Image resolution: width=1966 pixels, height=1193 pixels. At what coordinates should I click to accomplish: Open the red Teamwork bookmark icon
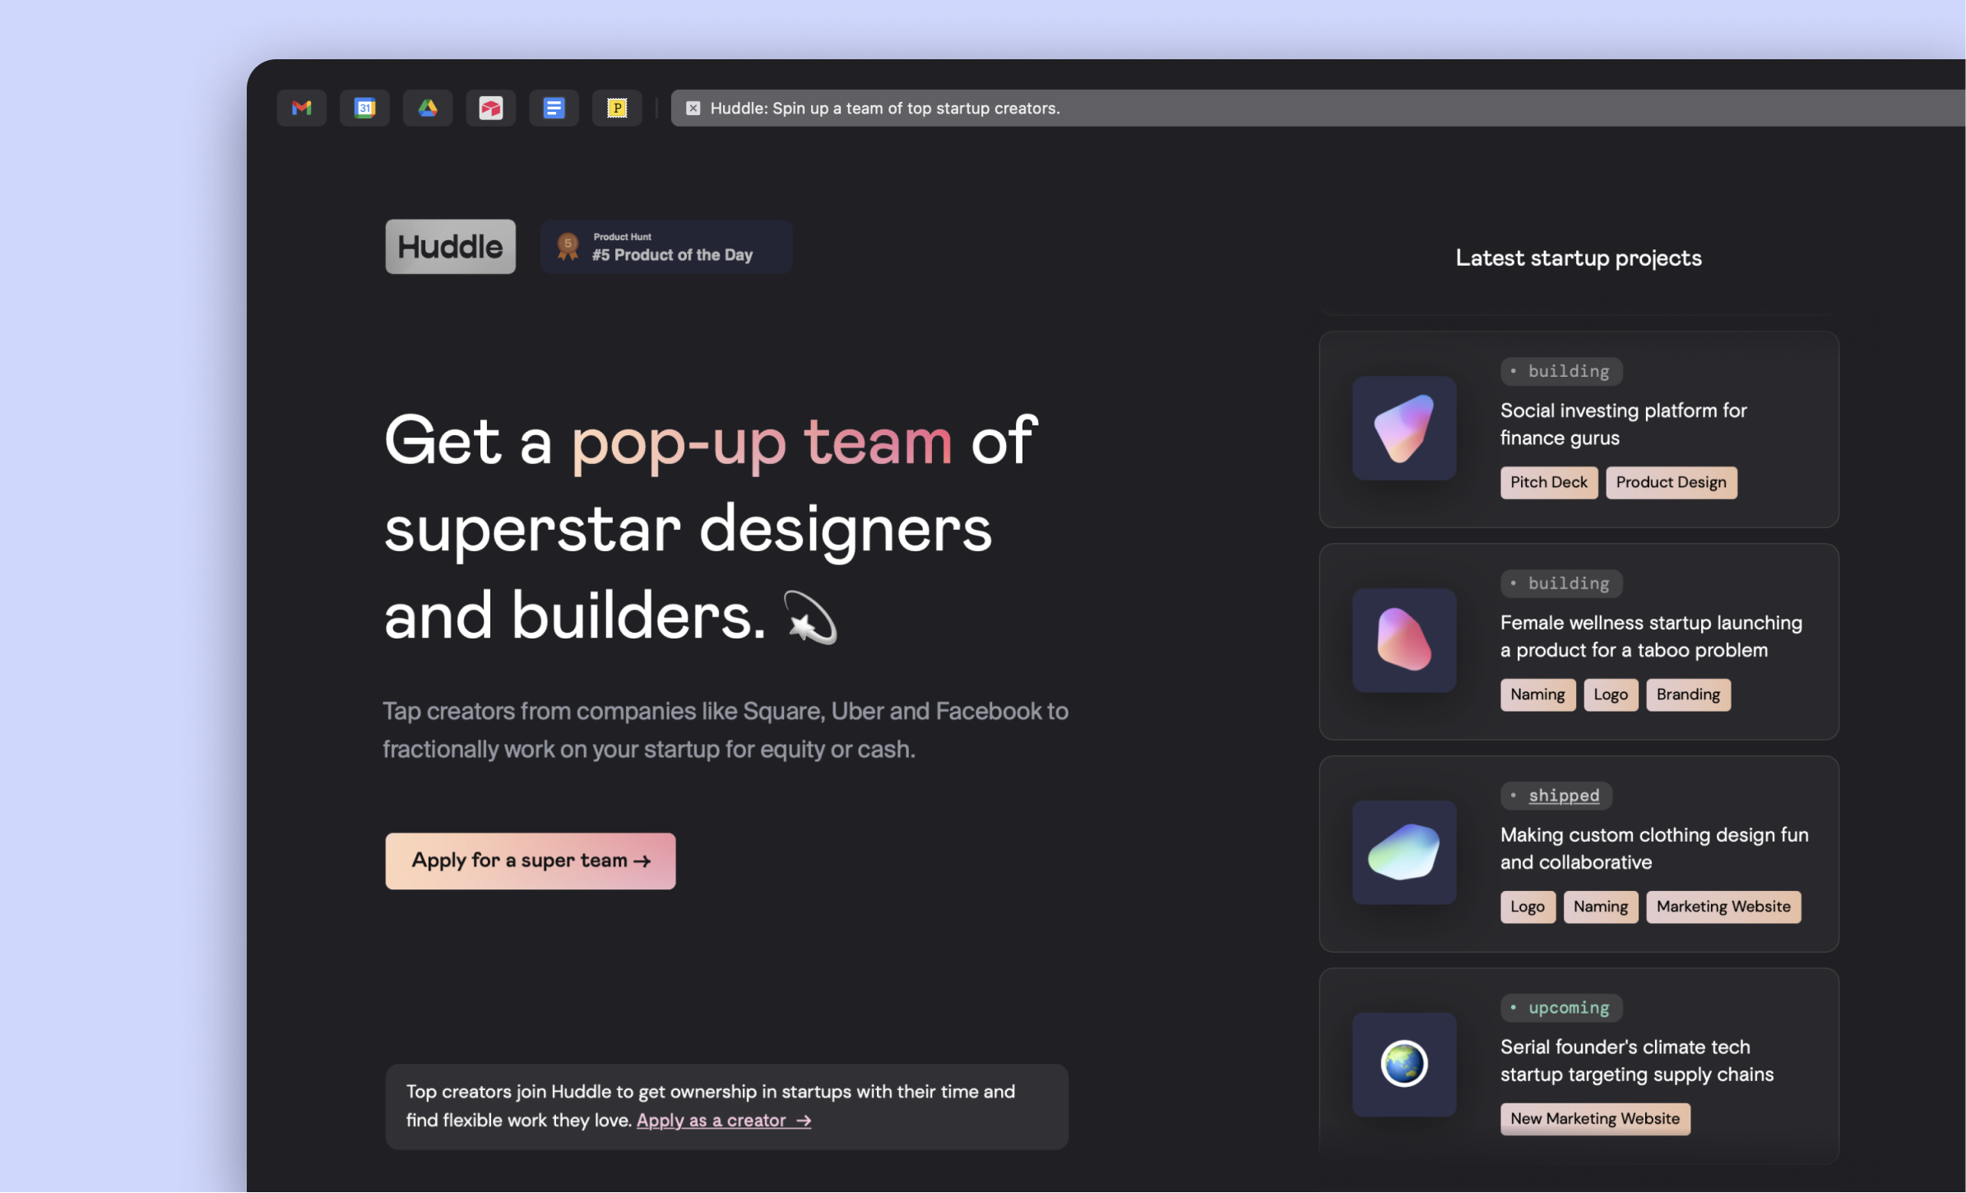point(491,108)
